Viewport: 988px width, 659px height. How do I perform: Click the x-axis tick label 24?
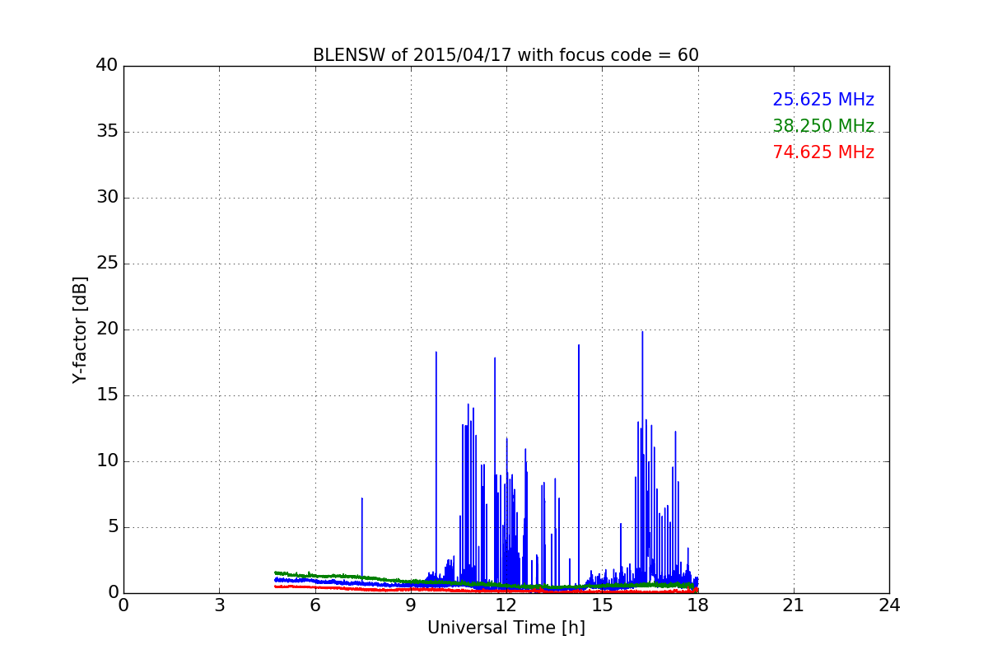tap(889, 605)
